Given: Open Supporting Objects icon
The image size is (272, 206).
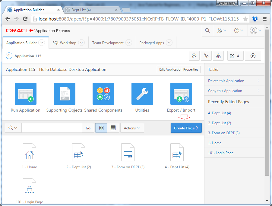Looking at the screenshot, I should pos(64,94).
